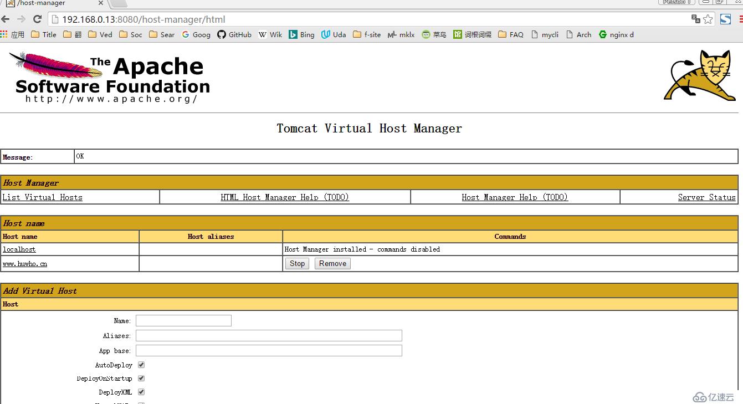Stop the www.huwho.cn virtual host
This screenshot has height=404, width=743.
(x=297, y=264)
